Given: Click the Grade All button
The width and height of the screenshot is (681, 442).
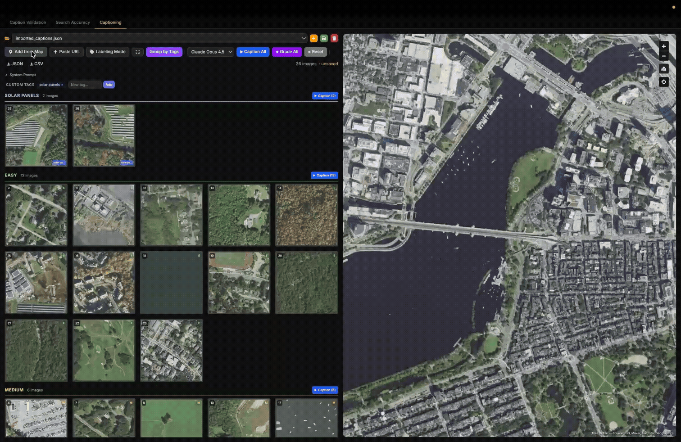Looking at the screenshot, I should [x=287, y=52].
